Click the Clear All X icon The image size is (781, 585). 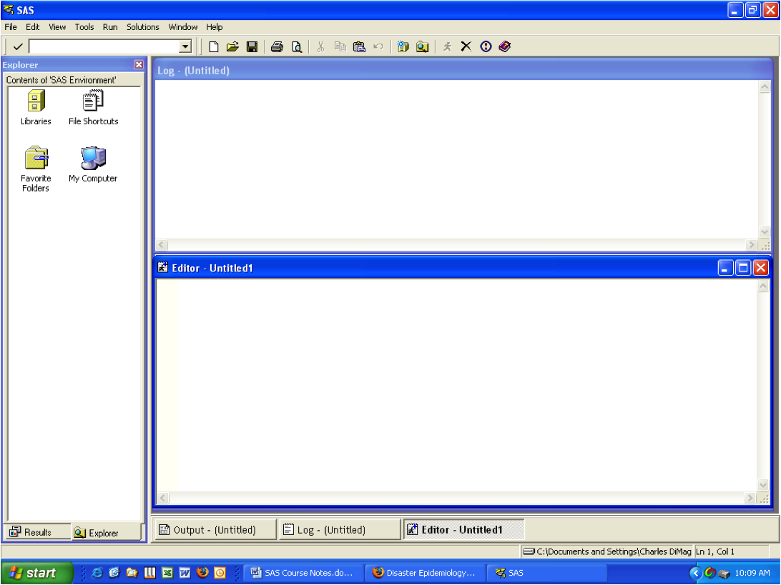pos(466,46)
